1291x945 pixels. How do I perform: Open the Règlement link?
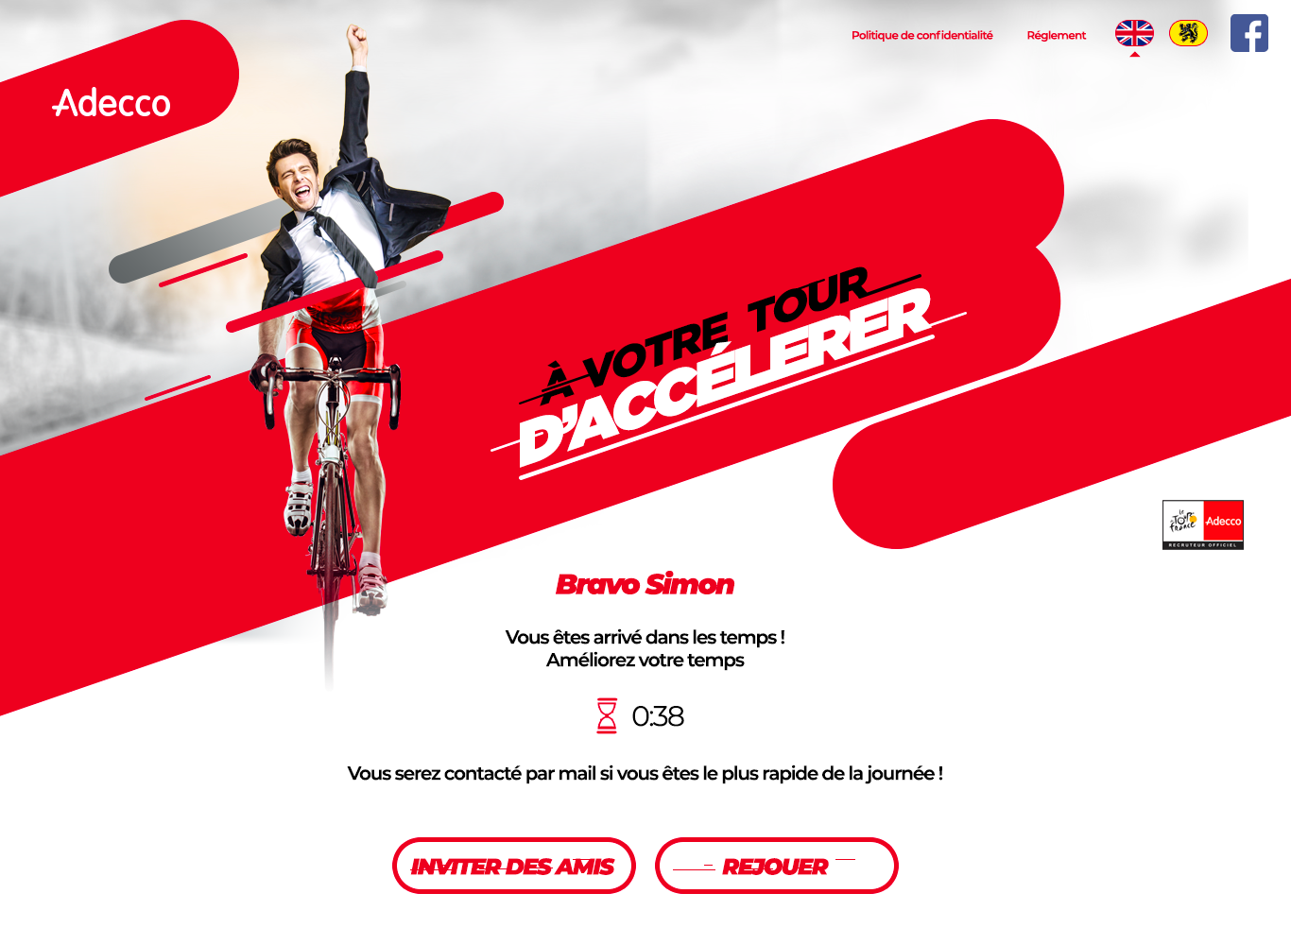tap(1056, 35)
